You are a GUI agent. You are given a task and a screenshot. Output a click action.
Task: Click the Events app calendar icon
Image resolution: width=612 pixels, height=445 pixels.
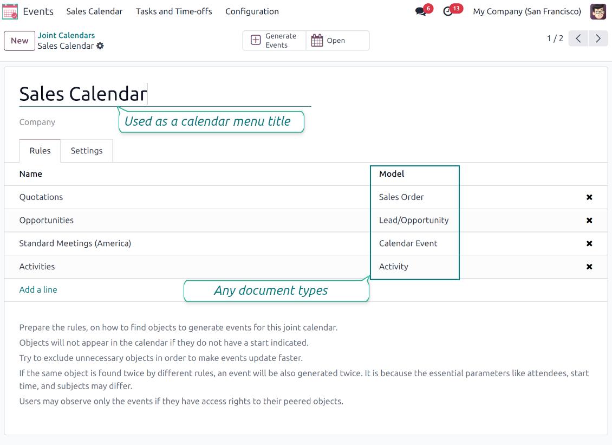10,11
